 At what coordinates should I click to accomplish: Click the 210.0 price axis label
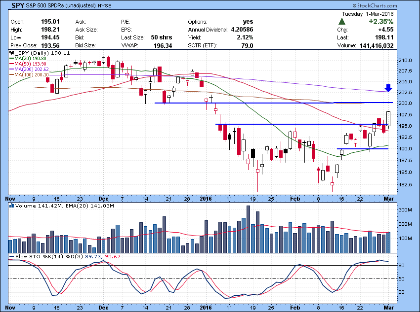point(405,60)
